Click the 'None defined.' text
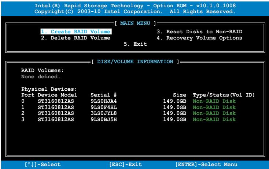 (x=41, y=76)
